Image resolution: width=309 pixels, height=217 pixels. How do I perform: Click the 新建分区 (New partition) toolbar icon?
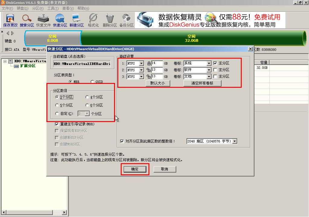pos(76,20)
